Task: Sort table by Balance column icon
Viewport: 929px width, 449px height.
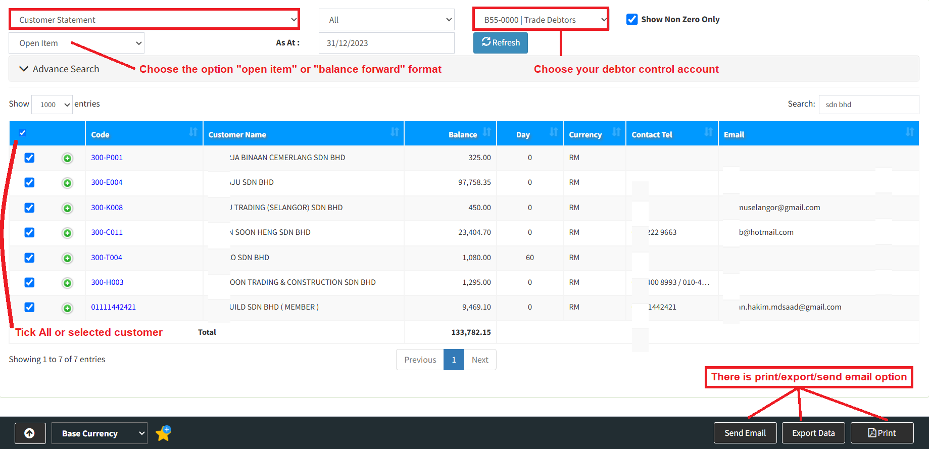Action: [x=486, y=132]
